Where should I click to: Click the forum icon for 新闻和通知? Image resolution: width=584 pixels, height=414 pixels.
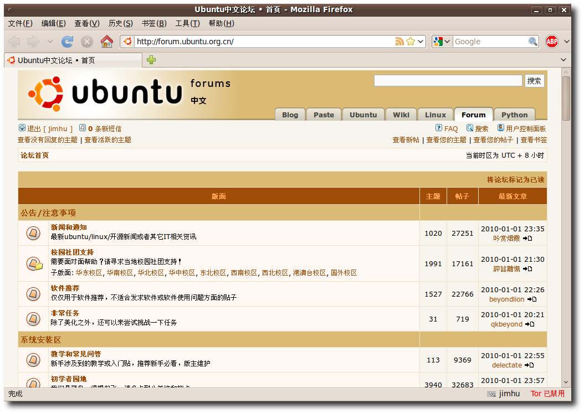(33, 233)
